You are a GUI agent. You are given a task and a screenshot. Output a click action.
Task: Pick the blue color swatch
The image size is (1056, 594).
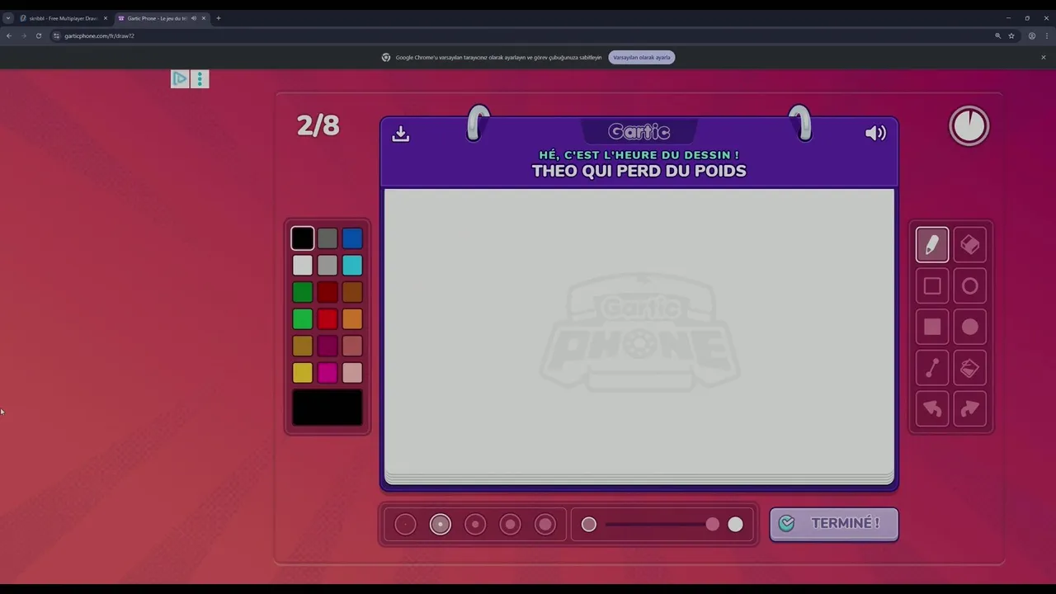pyautogui.click(x=352, y=238)
